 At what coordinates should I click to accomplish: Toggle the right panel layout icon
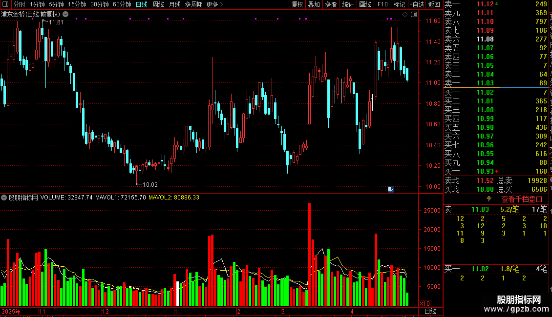click(x=414, y=15)
